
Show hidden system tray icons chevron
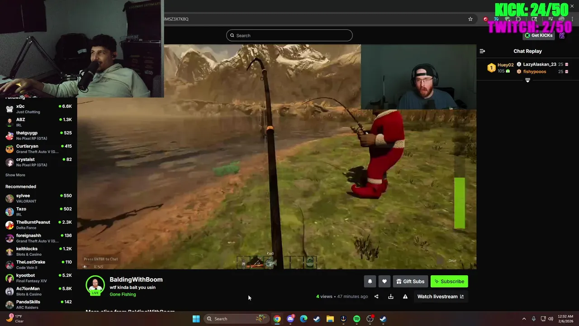click(x=524, y=319)
